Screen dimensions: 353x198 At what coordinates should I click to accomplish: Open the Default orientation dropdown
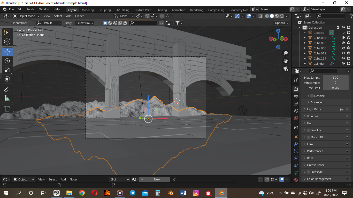49,23
